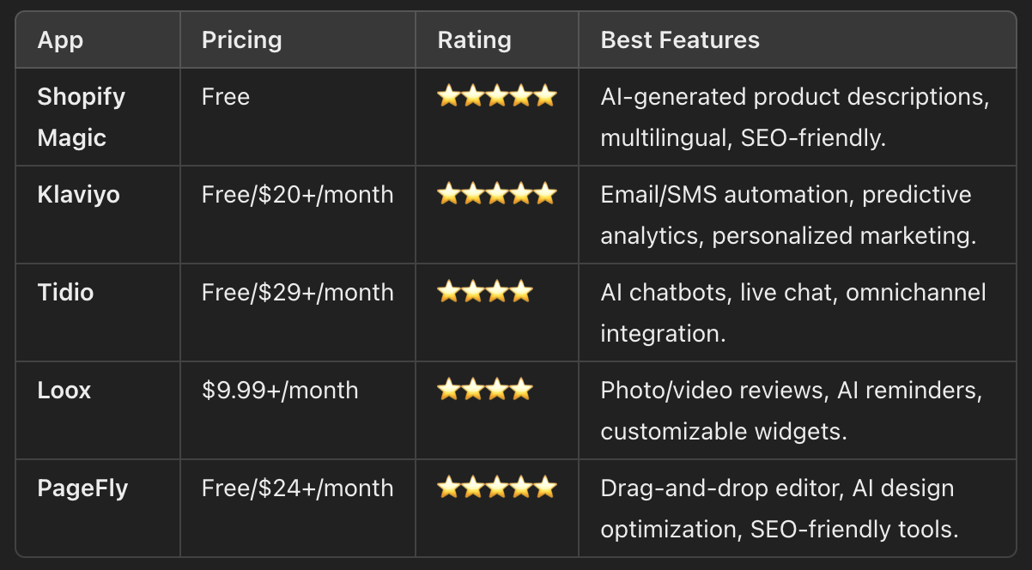Click the Tidio app name

[x=65, y=292]
